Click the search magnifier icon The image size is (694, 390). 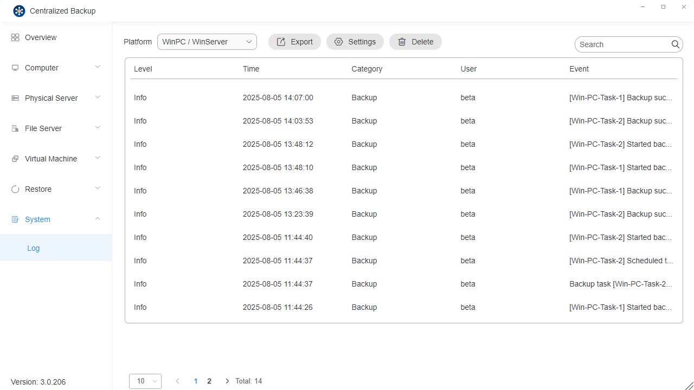click(x=675, y=44)
